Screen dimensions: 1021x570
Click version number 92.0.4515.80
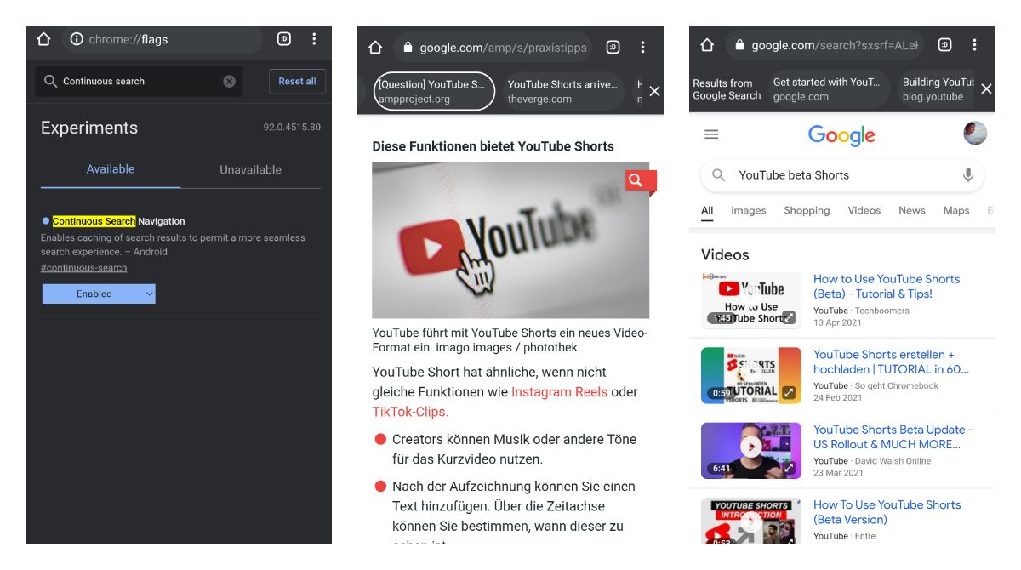click(292, 128)
